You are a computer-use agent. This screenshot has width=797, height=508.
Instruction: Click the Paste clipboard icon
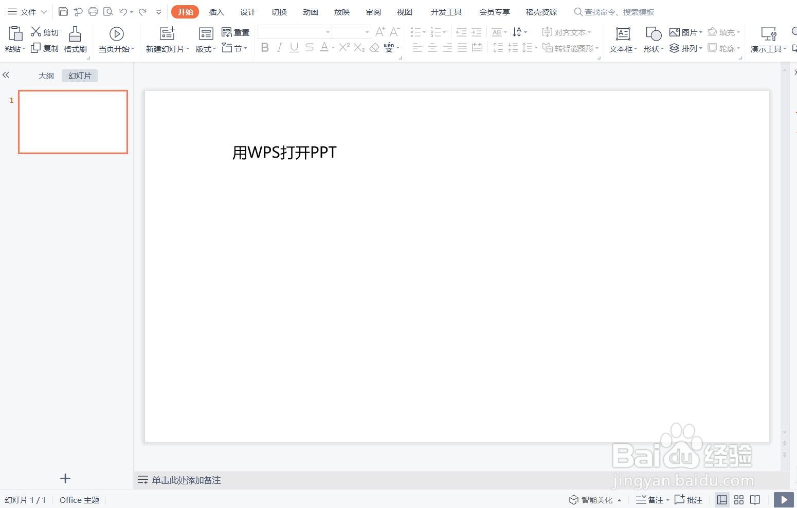15,34
